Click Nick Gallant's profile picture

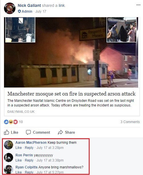(10, 8)
